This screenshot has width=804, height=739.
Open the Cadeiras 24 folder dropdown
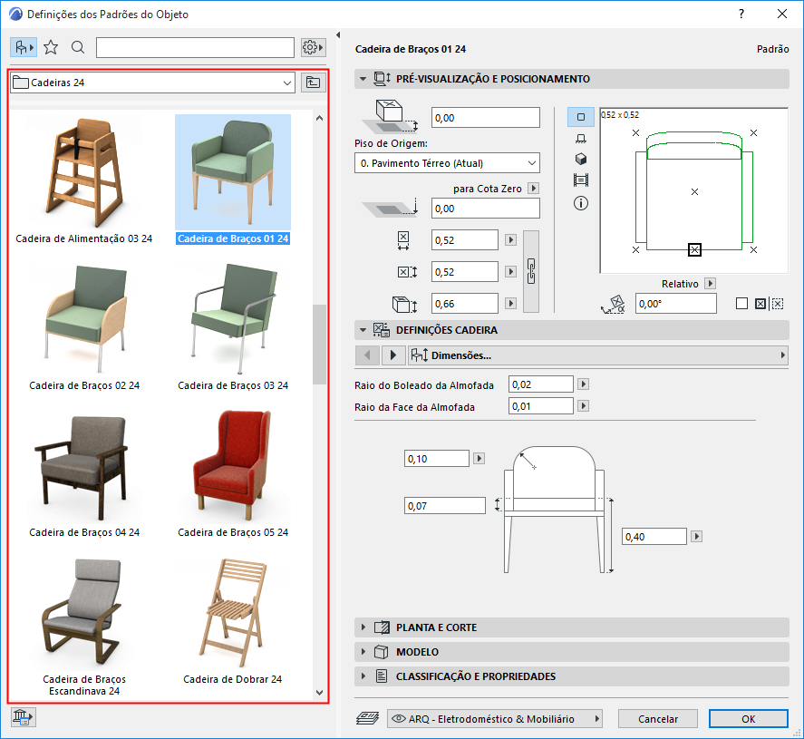click(152, 83)
